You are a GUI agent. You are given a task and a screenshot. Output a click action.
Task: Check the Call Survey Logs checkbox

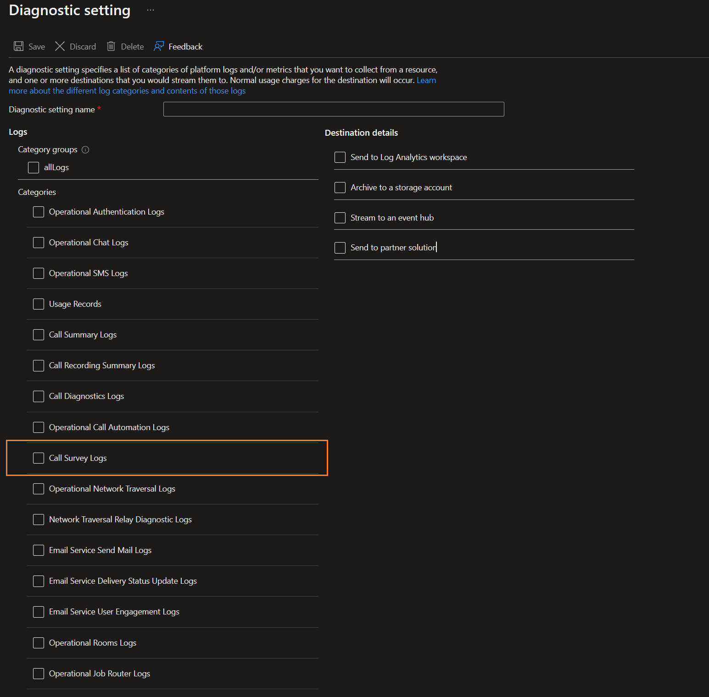pos(39,458)
